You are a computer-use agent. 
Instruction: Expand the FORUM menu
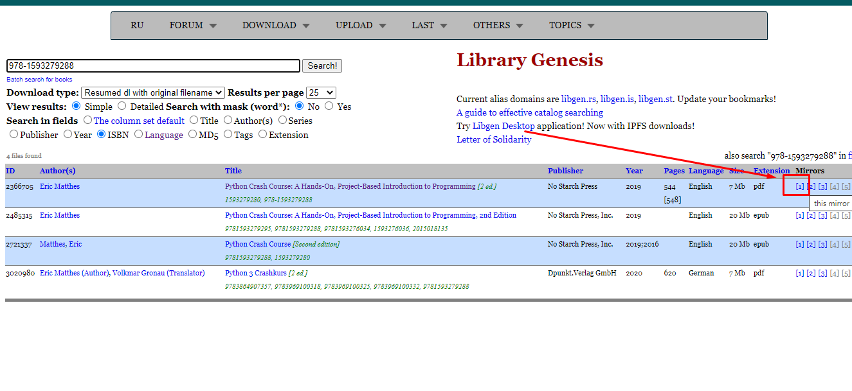click(x=193, y=25)
